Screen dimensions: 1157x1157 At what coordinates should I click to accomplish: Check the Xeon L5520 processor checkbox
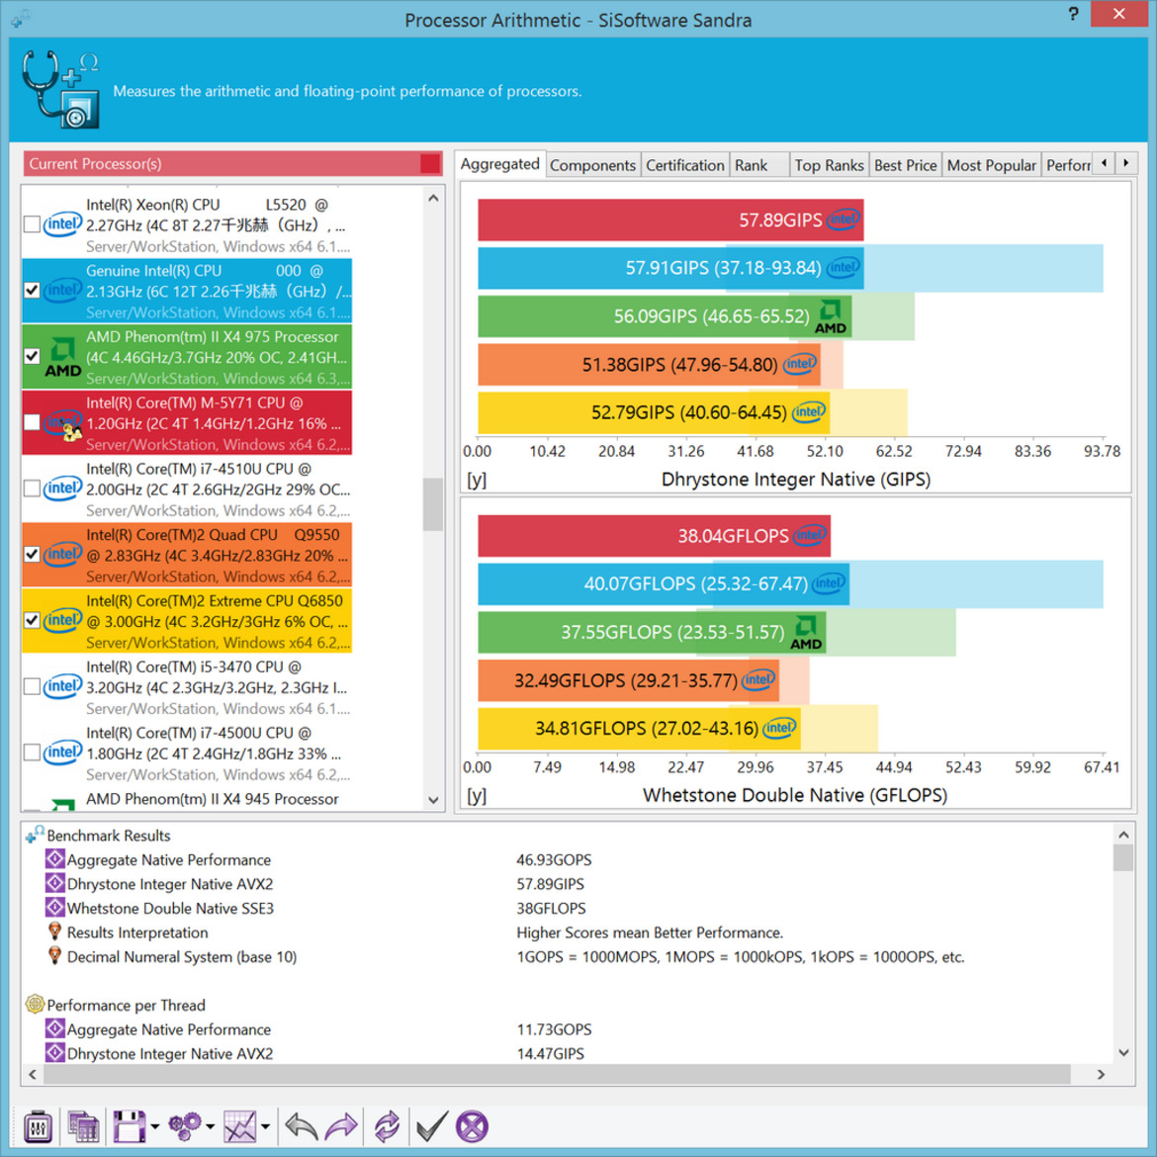32,224
